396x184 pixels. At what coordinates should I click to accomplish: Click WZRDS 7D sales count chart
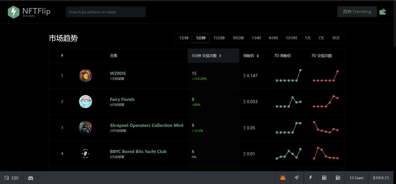[x=326, y=76]
